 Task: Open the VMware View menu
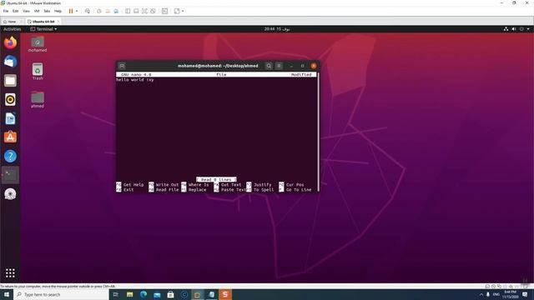pos(26,11)
